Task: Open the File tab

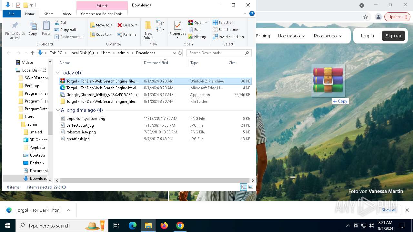Action: [12, 14]
